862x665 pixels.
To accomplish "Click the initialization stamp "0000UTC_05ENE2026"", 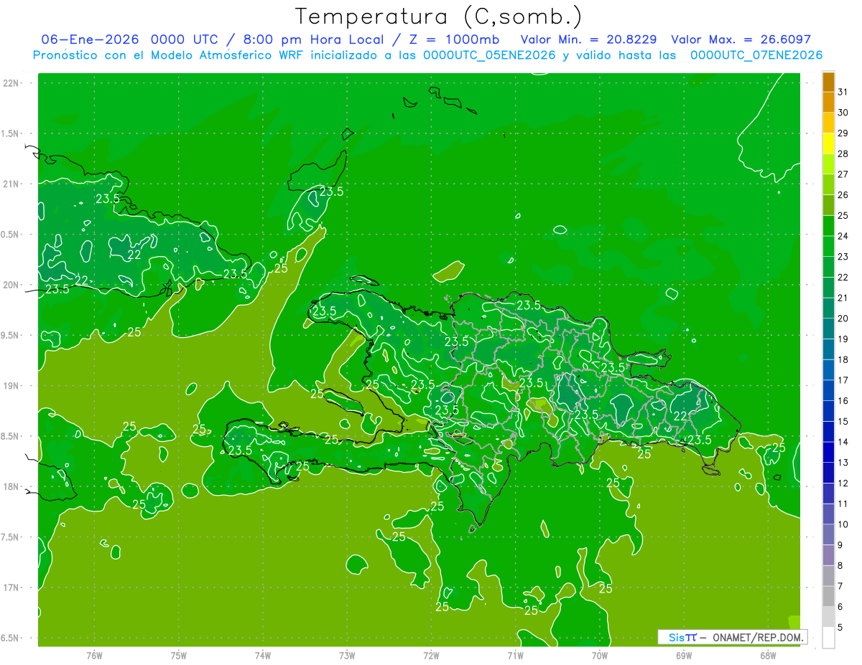I will (x=489, y=55).
